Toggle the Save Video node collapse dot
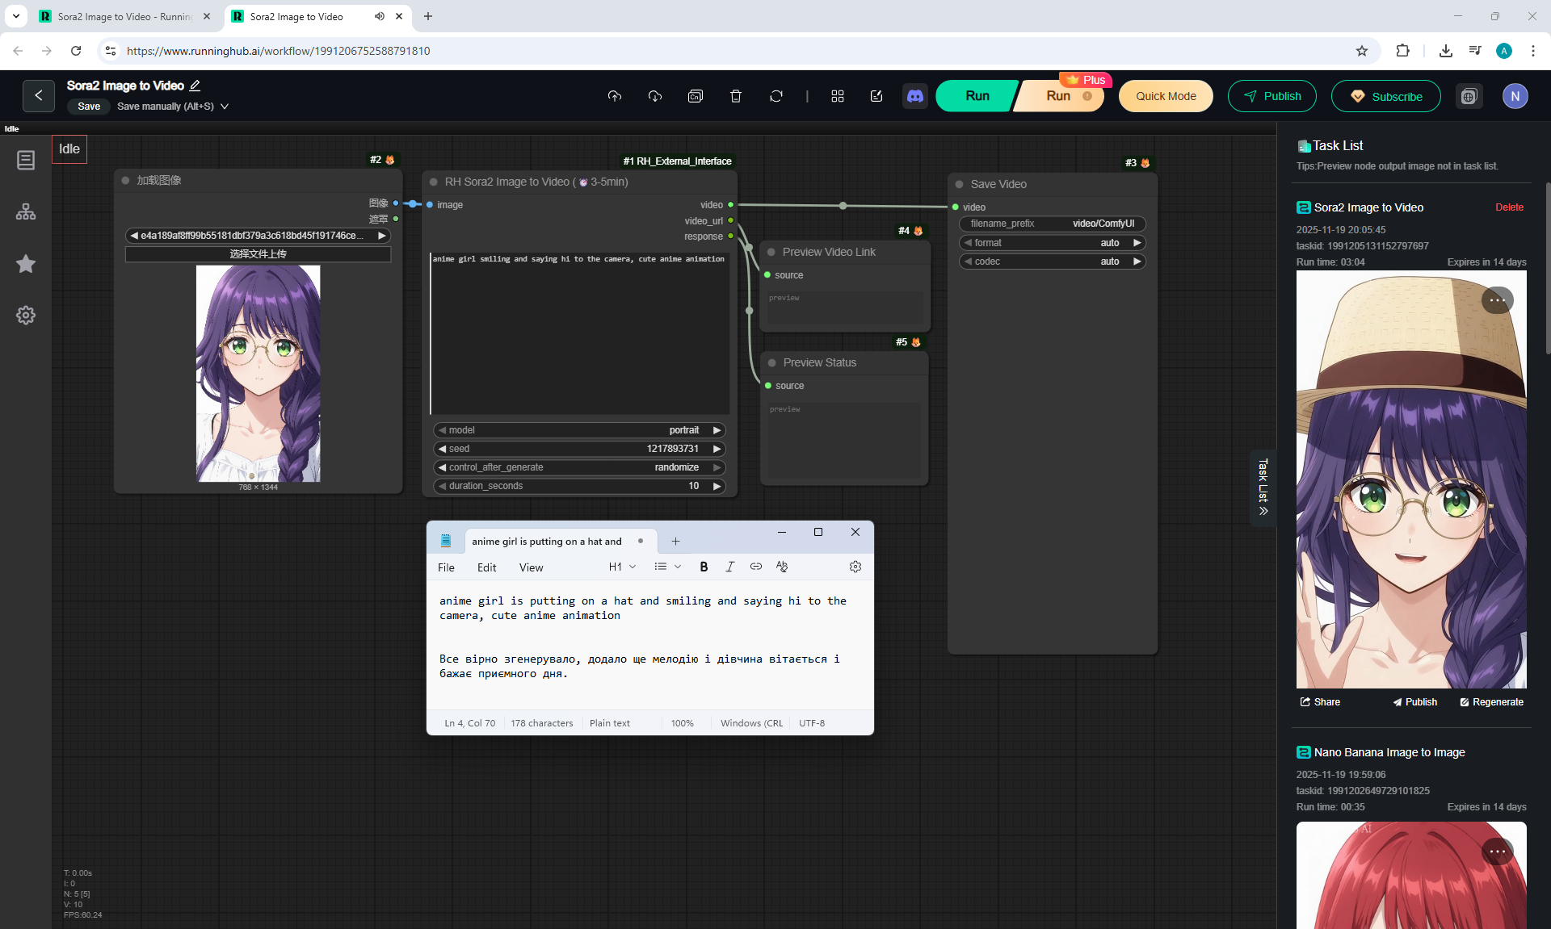1551x929 pixels. coord(960,184)
